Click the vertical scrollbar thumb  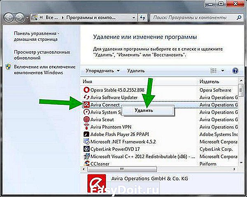[241, 90]
